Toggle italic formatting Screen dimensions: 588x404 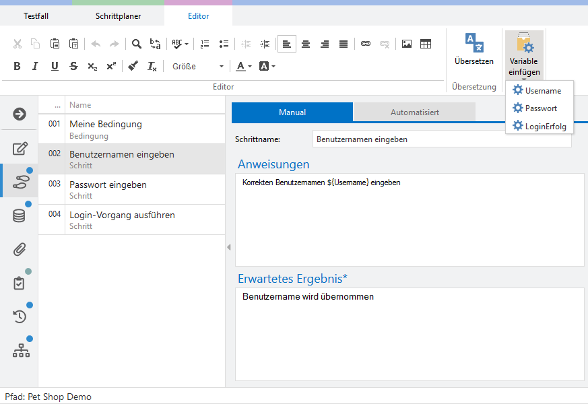35,66
